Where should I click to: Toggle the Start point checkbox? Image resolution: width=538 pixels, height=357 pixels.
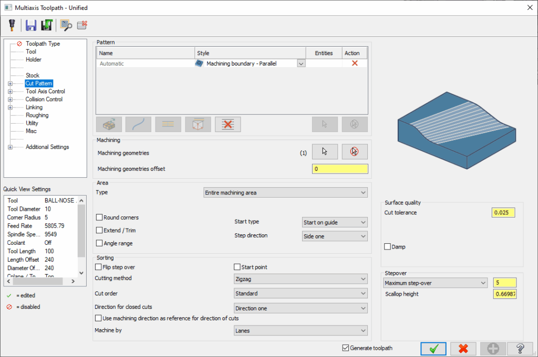pos(237,267)
